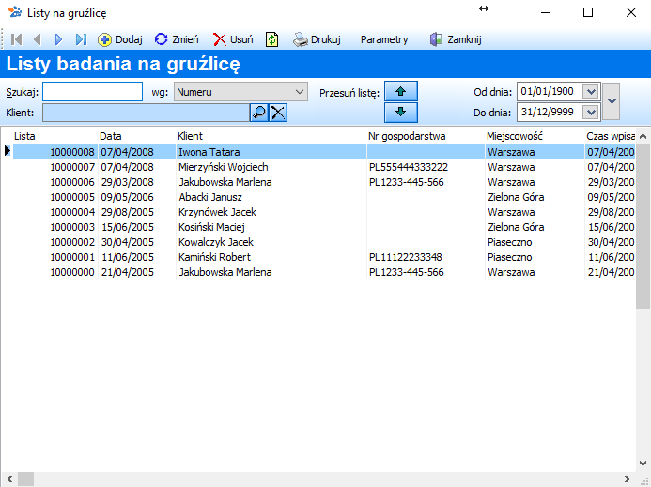
Task: Click vertical scrollbar down arrow
Action: [x=643, y=464]
